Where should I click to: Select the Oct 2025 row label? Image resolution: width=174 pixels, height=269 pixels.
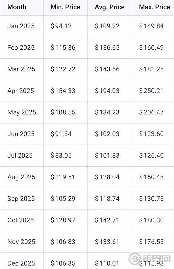tap(21, 220)
